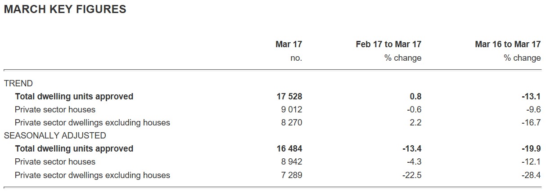Click trend Private sector dwellings excluding houses

92,122
